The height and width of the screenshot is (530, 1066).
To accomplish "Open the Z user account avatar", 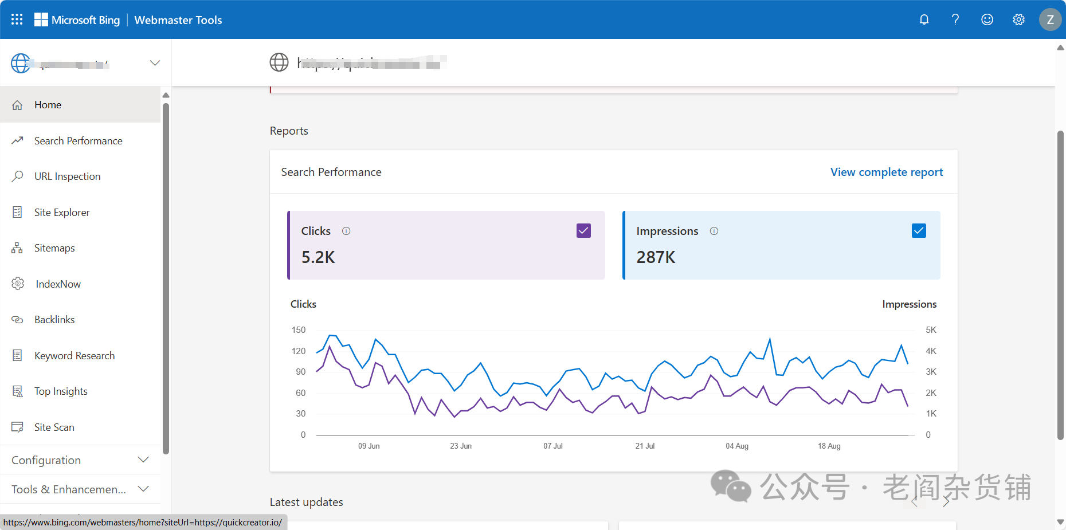I will (x=1050, y=19).
